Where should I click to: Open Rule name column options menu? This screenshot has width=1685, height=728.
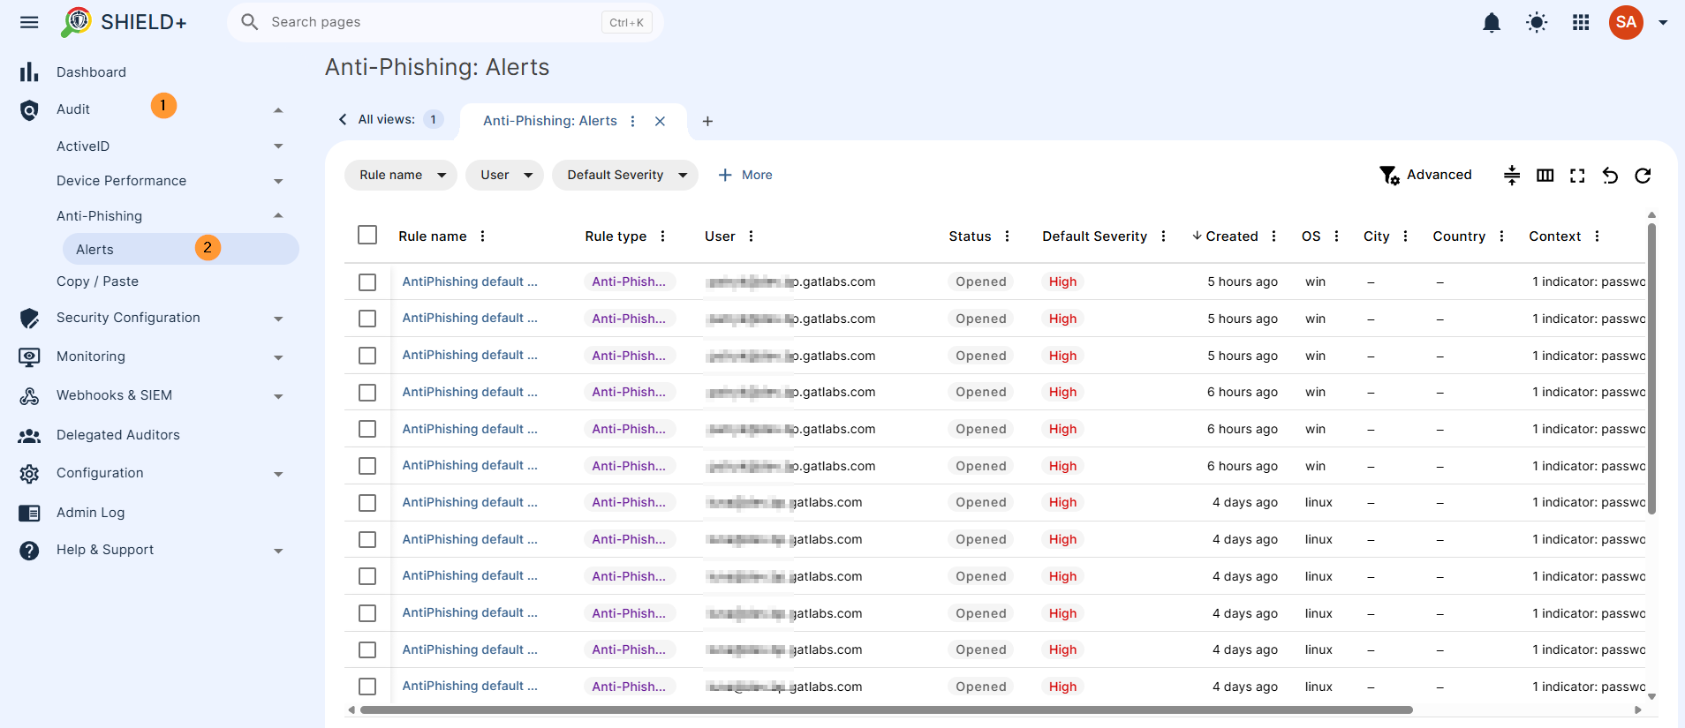pos(482,236)
